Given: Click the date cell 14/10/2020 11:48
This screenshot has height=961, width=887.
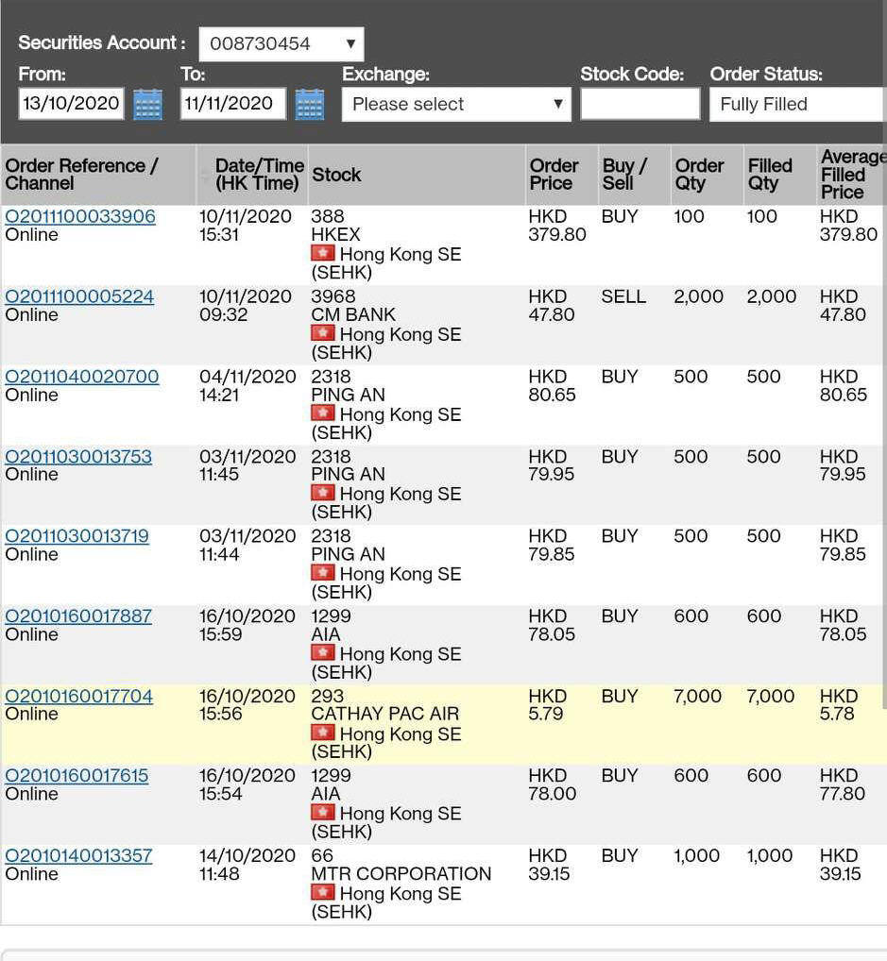Looking at the screenshot, I should 247,865.
